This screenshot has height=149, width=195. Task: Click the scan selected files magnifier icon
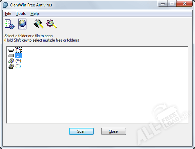(51, 24)
